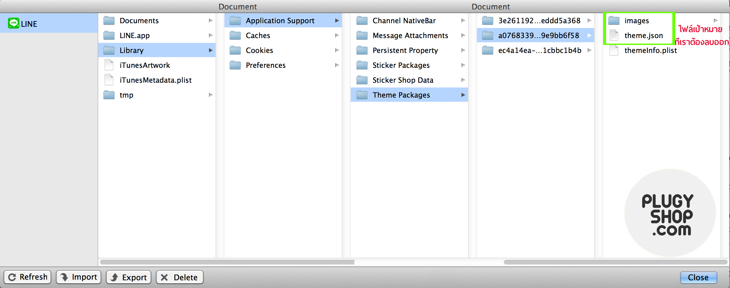This screenshot has height=288, width=730.
Task: Expand the tmp folder arrow
Action: tap(210, 95)
